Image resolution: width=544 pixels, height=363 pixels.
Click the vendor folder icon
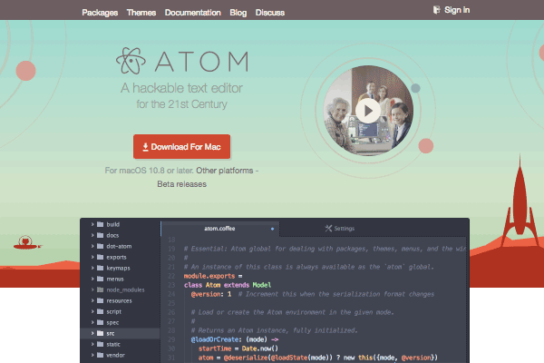[x=101, y=355]
